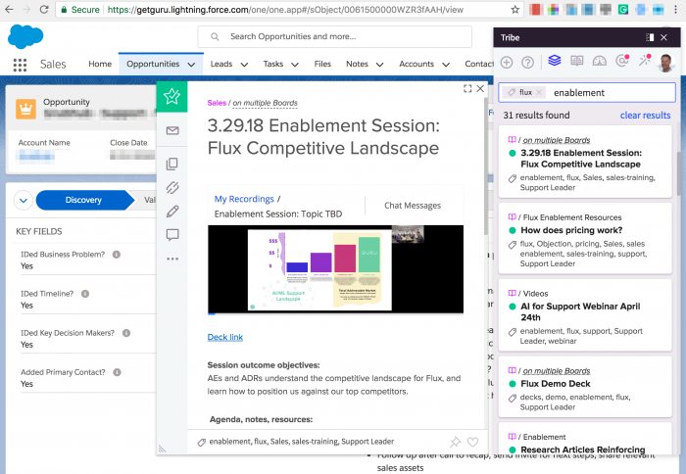Click the bookmark star in address bar
Screen dimensions: 686x474
click(x=515, y=9)
